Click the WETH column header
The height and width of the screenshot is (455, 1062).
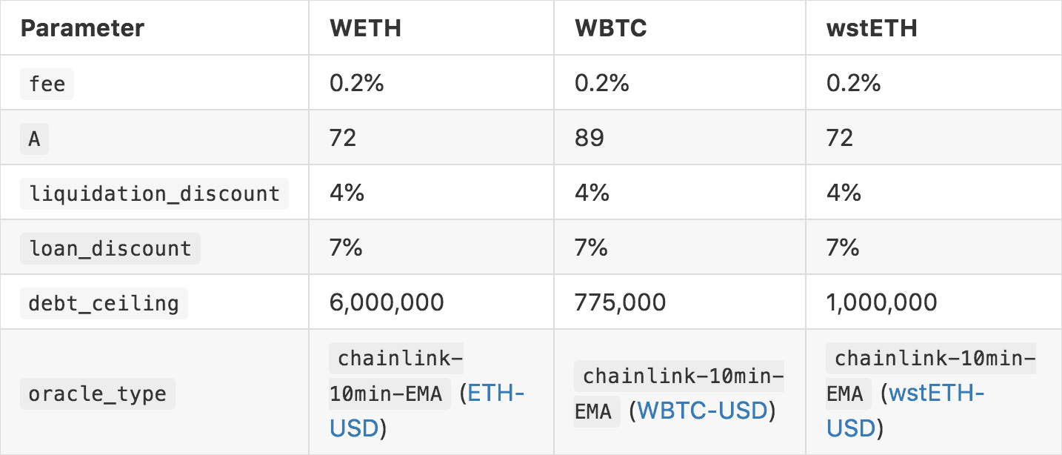coord(365,28)
